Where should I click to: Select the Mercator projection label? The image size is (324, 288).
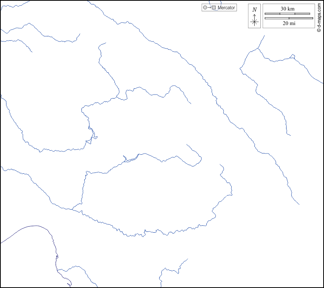[226, 8]
